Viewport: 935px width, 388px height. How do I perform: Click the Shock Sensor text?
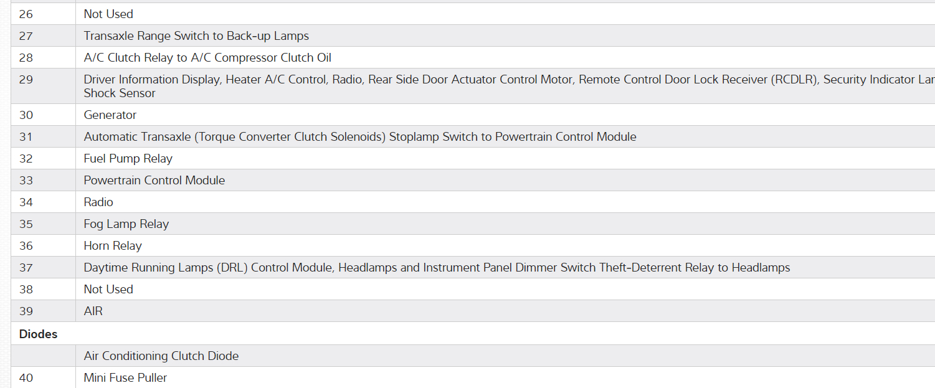pos(120,93)
